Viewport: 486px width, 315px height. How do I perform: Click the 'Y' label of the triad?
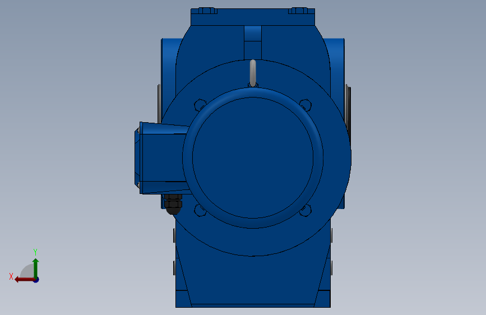pos(35,252)
